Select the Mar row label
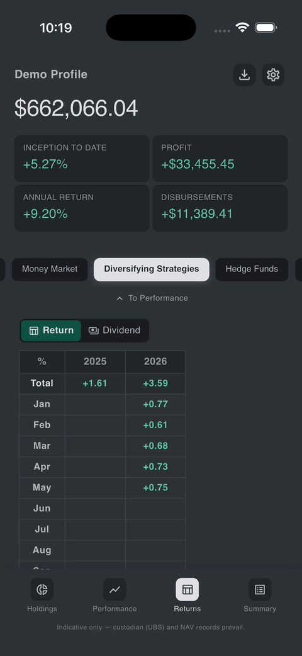 click(42, 446)
